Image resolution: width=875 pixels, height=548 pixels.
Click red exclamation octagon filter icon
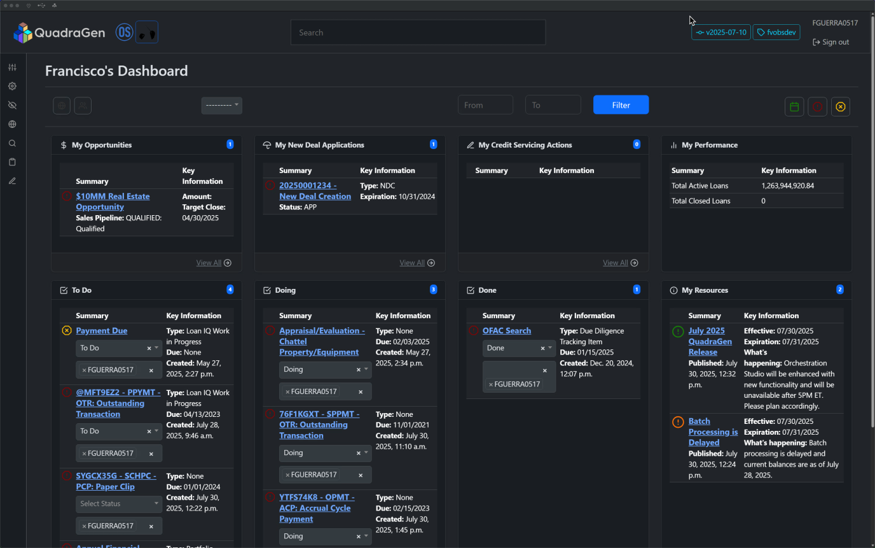coord(818,107)
